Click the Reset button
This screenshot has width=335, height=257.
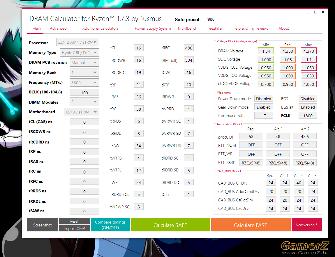pyautogui.click(x=74, y=221)
